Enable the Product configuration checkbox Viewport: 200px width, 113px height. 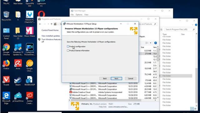[68, 46]
